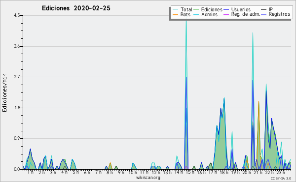Click the '23 h' x-axis label
Screen dimensions: 296x182
281,172
